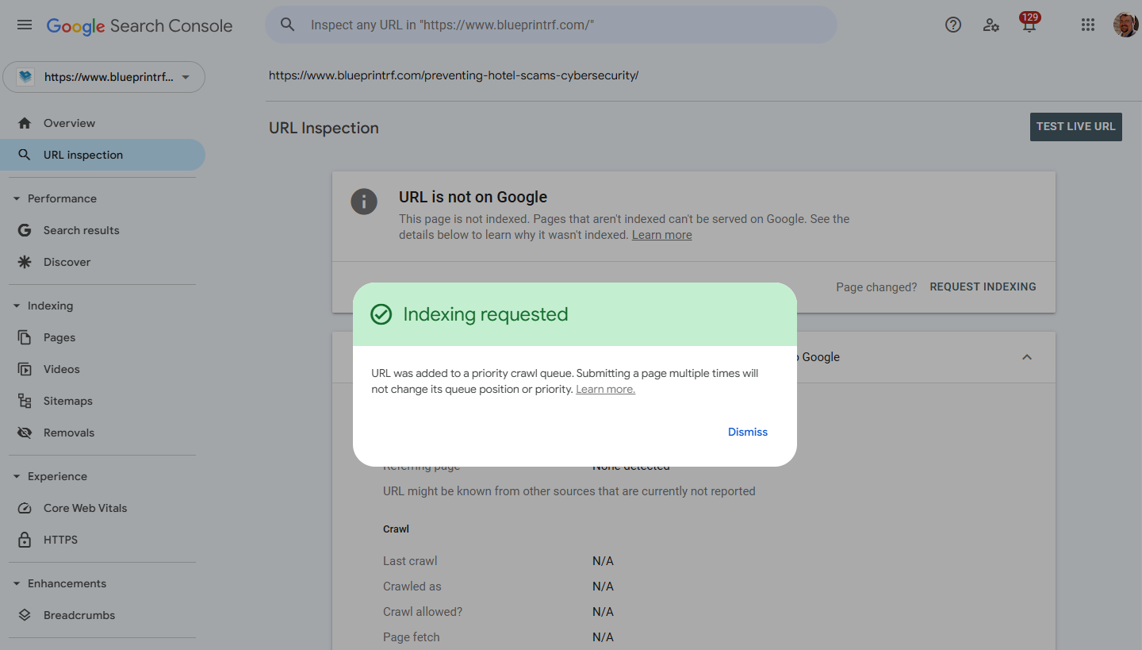Click the user profile avatar

[1125, 25]
